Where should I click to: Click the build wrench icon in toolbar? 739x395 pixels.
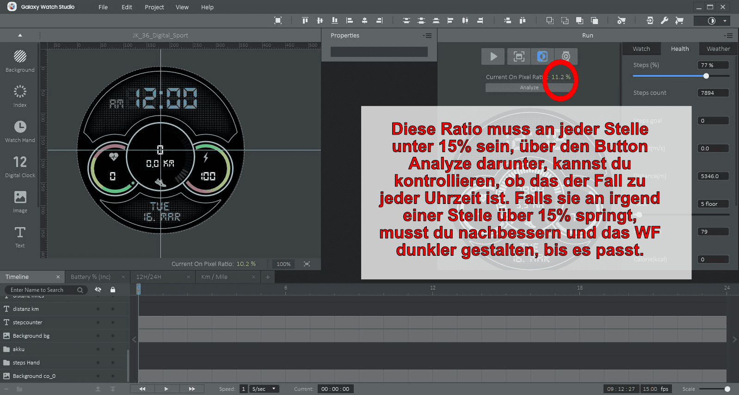coord(665,20)
